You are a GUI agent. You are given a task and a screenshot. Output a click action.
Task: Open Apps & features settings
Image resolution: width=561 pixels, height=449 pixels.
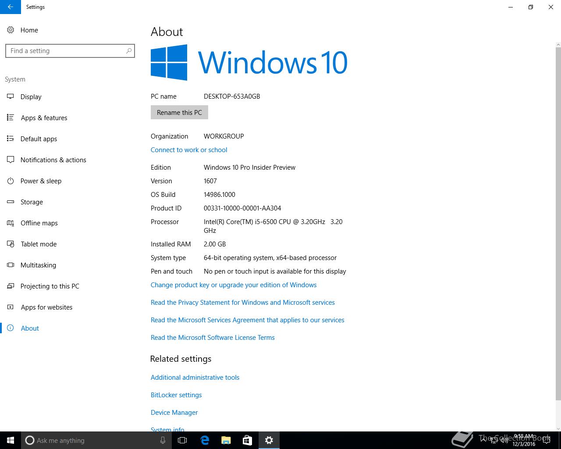[x=44, y=118]
